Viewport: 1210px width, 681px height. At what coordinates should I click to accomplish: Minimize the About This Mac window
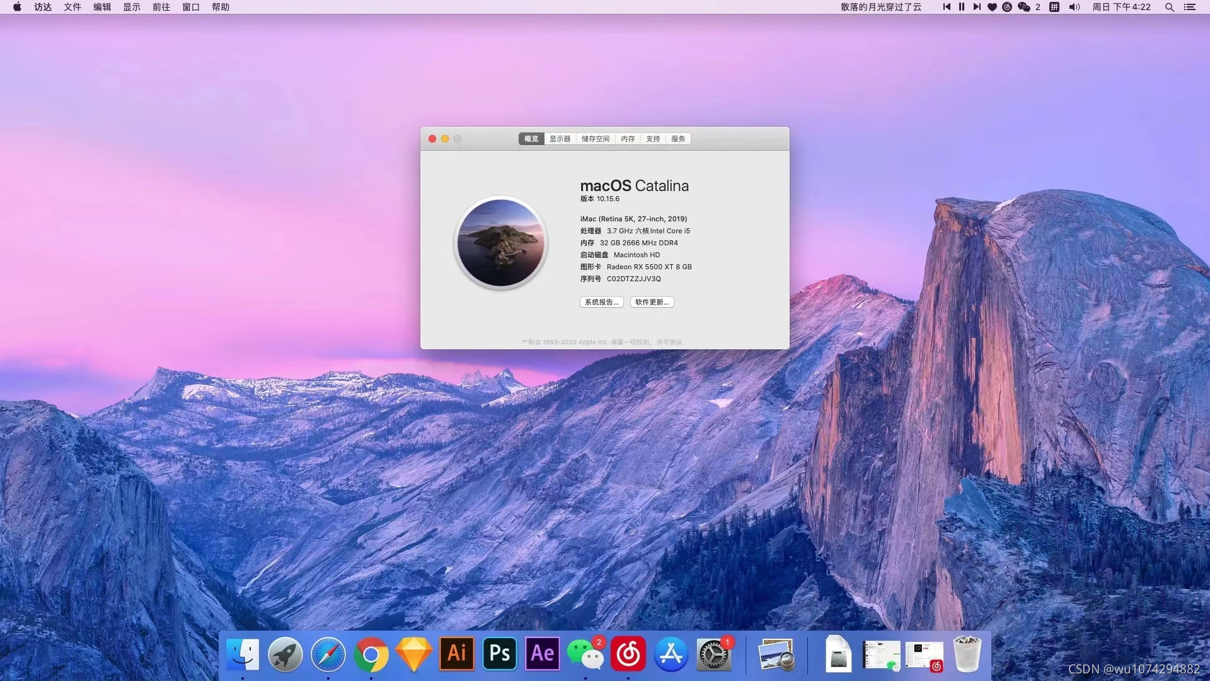(x=445, y=139)
